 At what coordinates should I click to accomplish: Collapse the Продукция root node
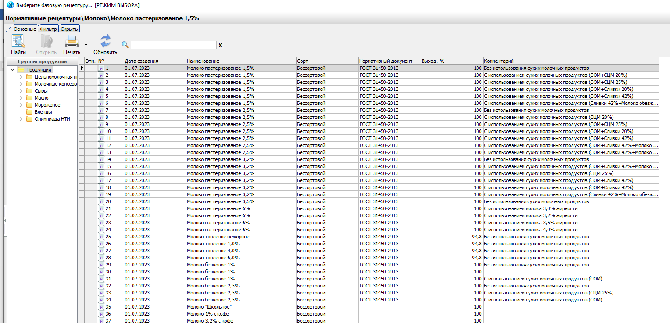click(12, 70)
